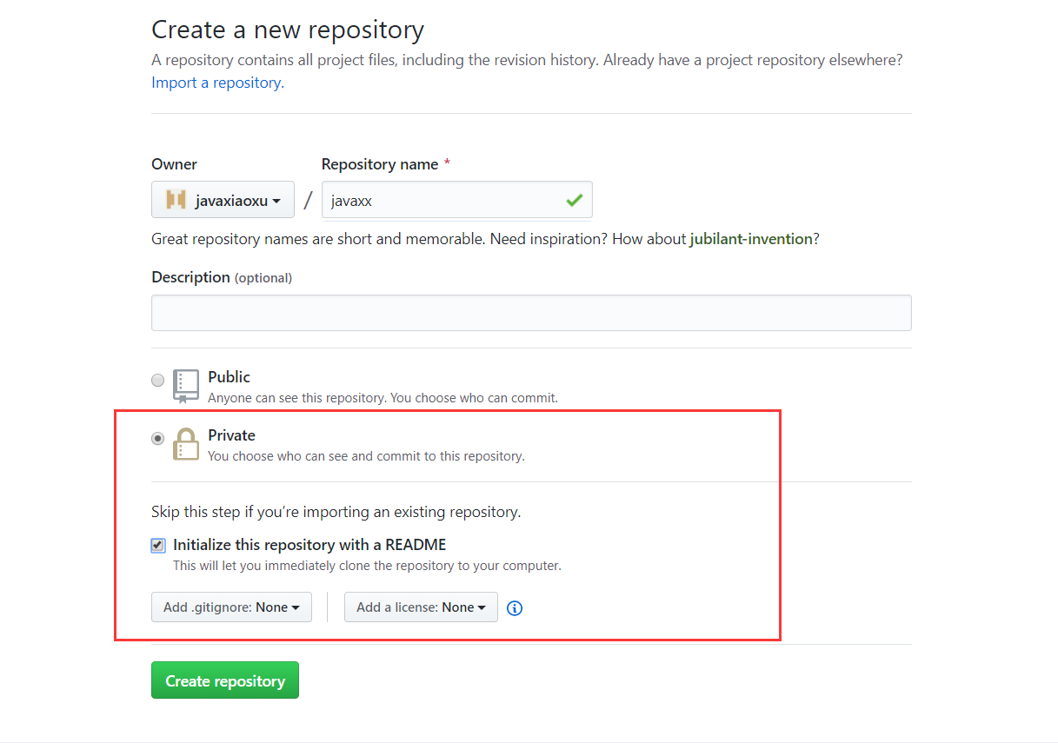Viewport: 1058px width, 743px height.
Task: Focus the Description input field
Action: [531, 313]
